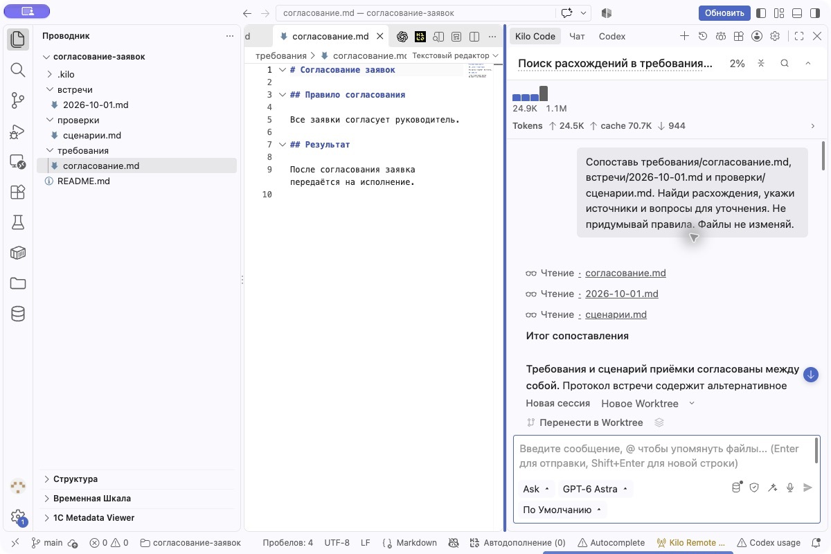The height and width of the screenshot is (554, 831).
Task: Close the согласование.md editor tab
Action: 379,37
